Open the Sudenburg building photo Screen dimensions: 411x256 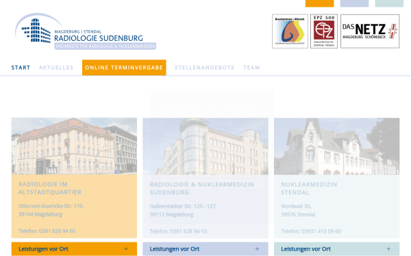206,146
